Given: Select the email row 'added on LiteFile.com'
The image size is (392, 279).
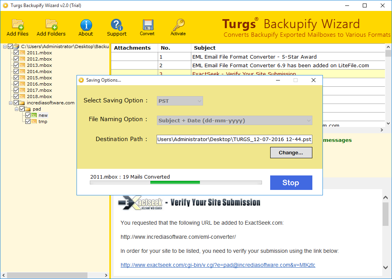Looking at the screenshot, I should click(248, 65).
